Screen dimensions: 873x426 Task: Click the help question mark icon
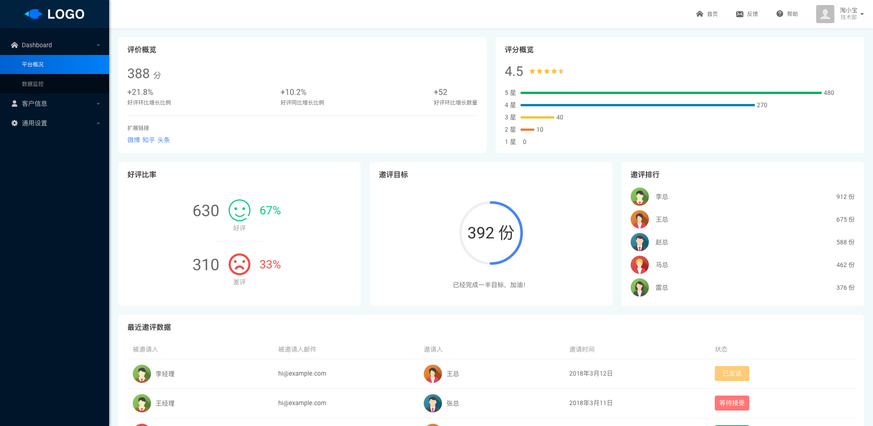[779, 14]
